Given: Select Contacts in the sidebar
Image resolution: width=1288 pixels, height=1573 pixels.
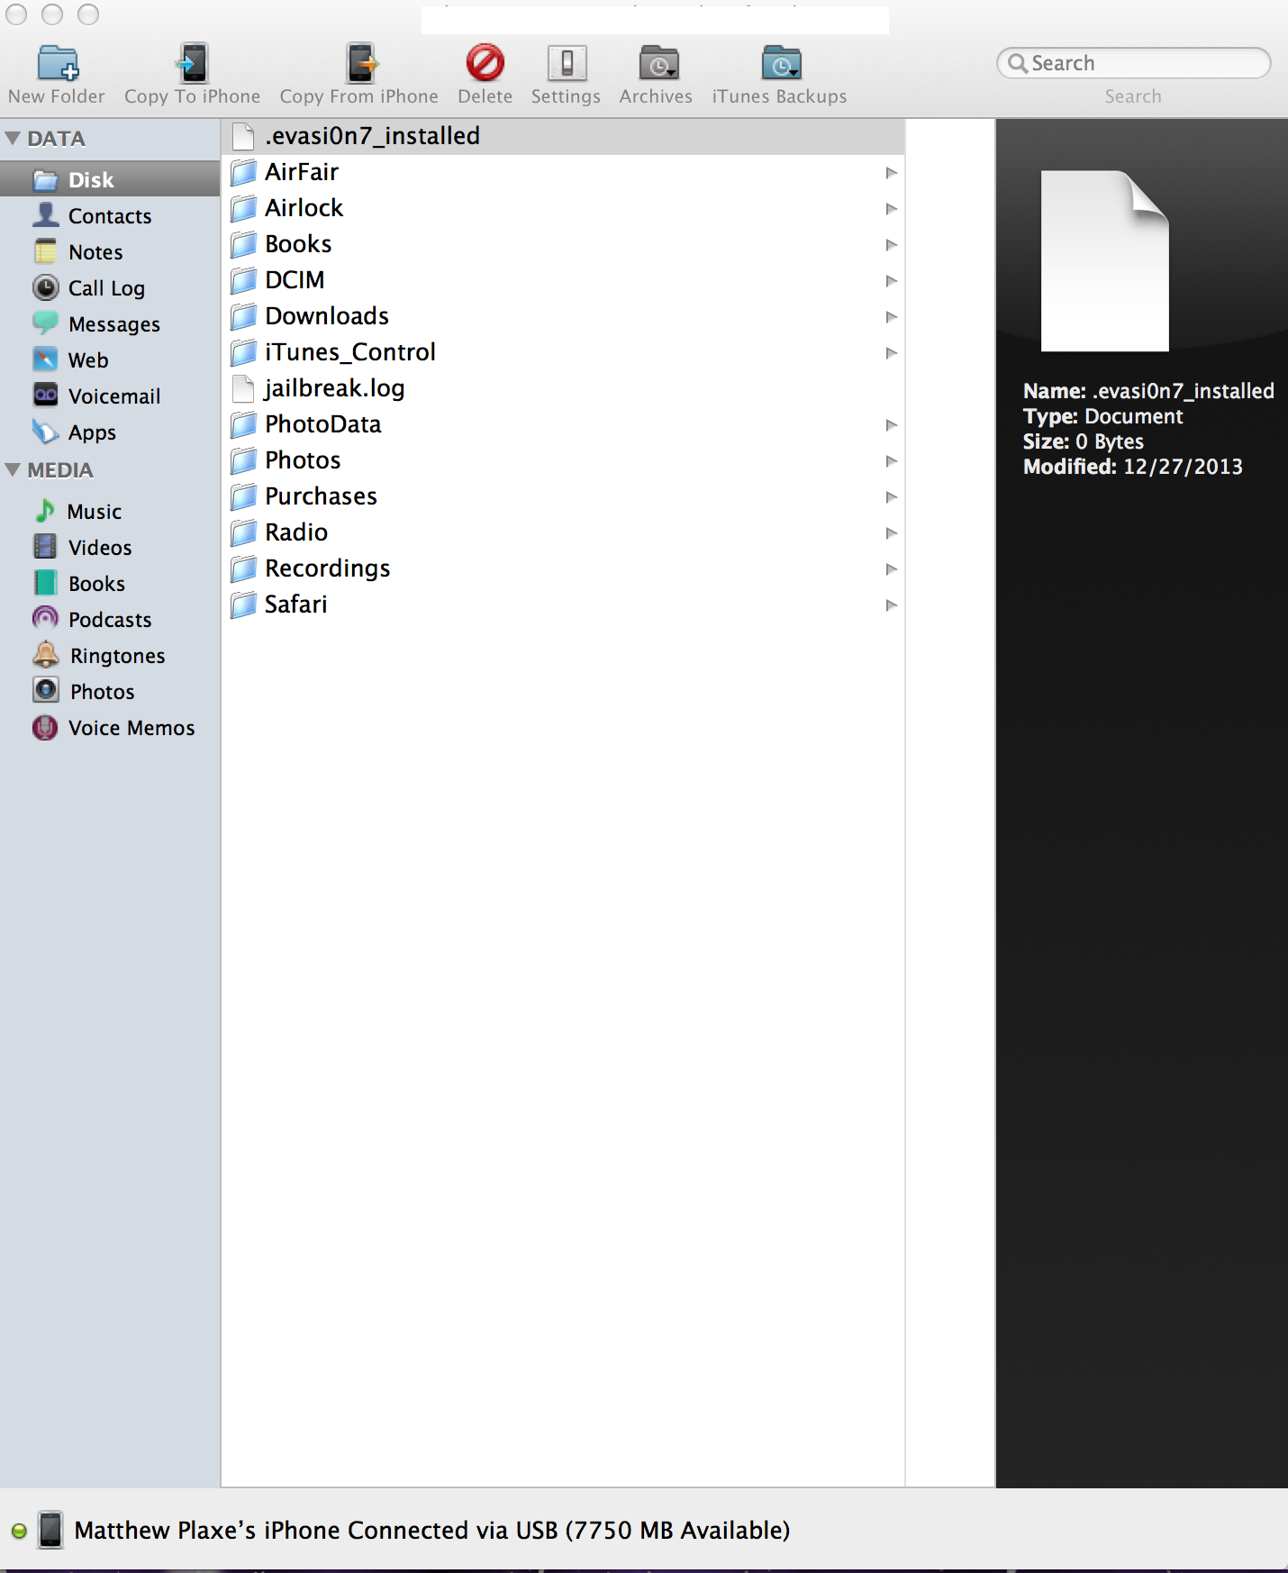Looking at the screenshot, I should click(110, 215).
